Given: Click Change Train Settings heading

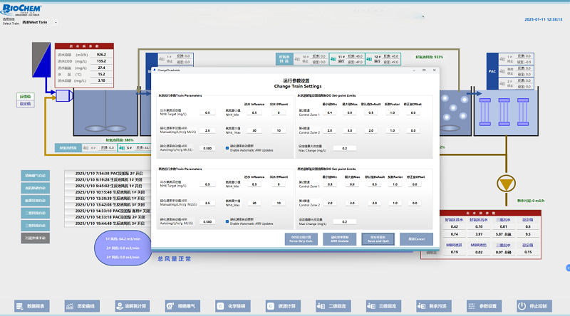Looking at the screenshot, I should [x=298, y=86].
